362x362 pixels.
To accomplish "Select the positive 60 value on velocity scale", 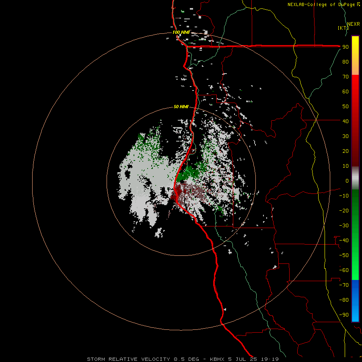I will [x=346, y=92].
